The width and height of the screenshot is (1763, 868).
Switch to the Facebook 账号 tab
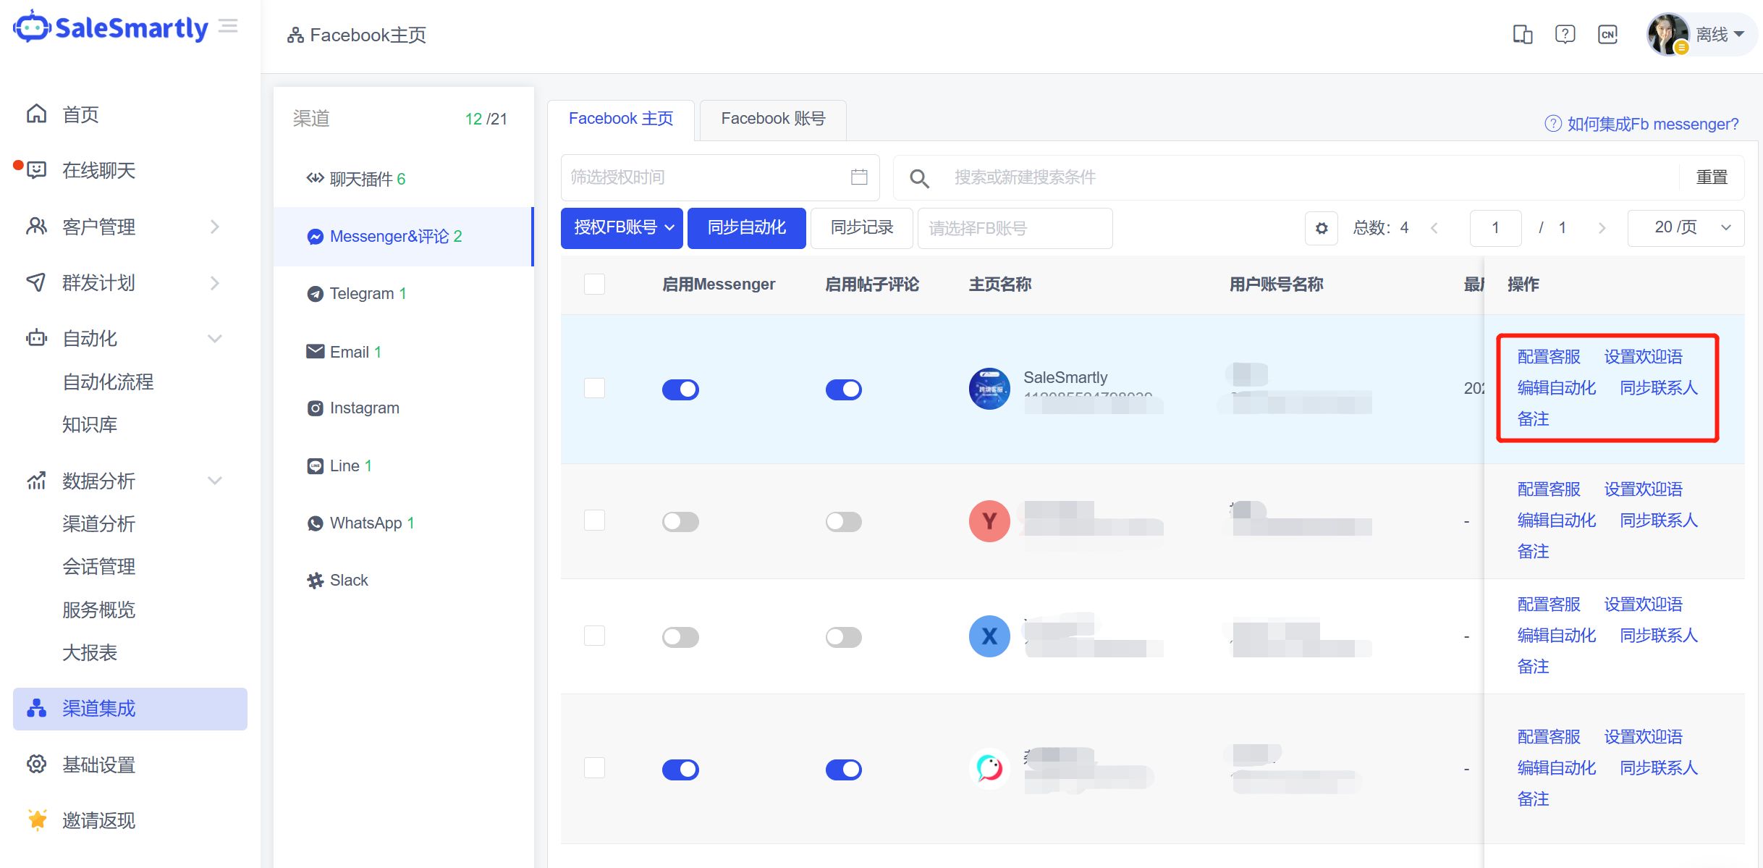click(772, 119)
